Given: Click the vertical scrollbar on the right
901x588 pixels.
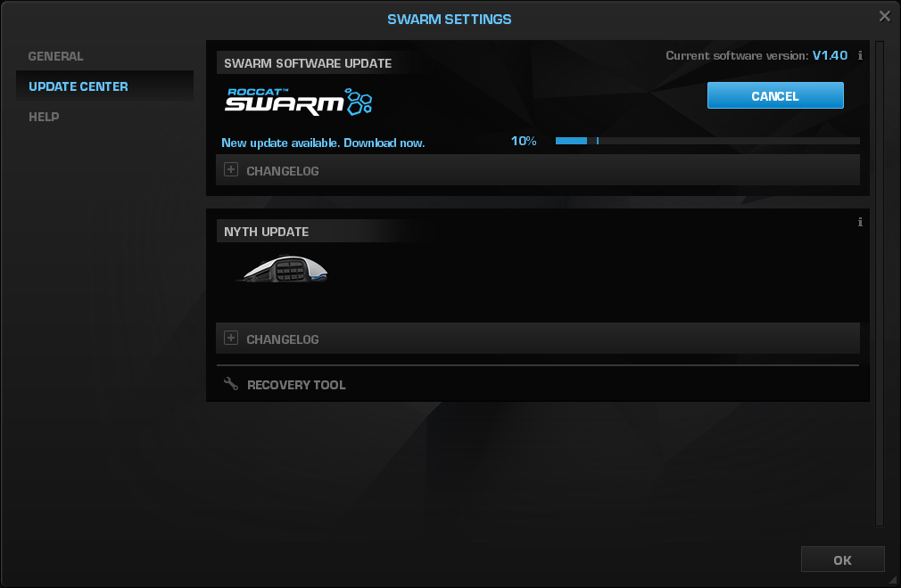Looking at the screenshot, I should pos(879,267).
